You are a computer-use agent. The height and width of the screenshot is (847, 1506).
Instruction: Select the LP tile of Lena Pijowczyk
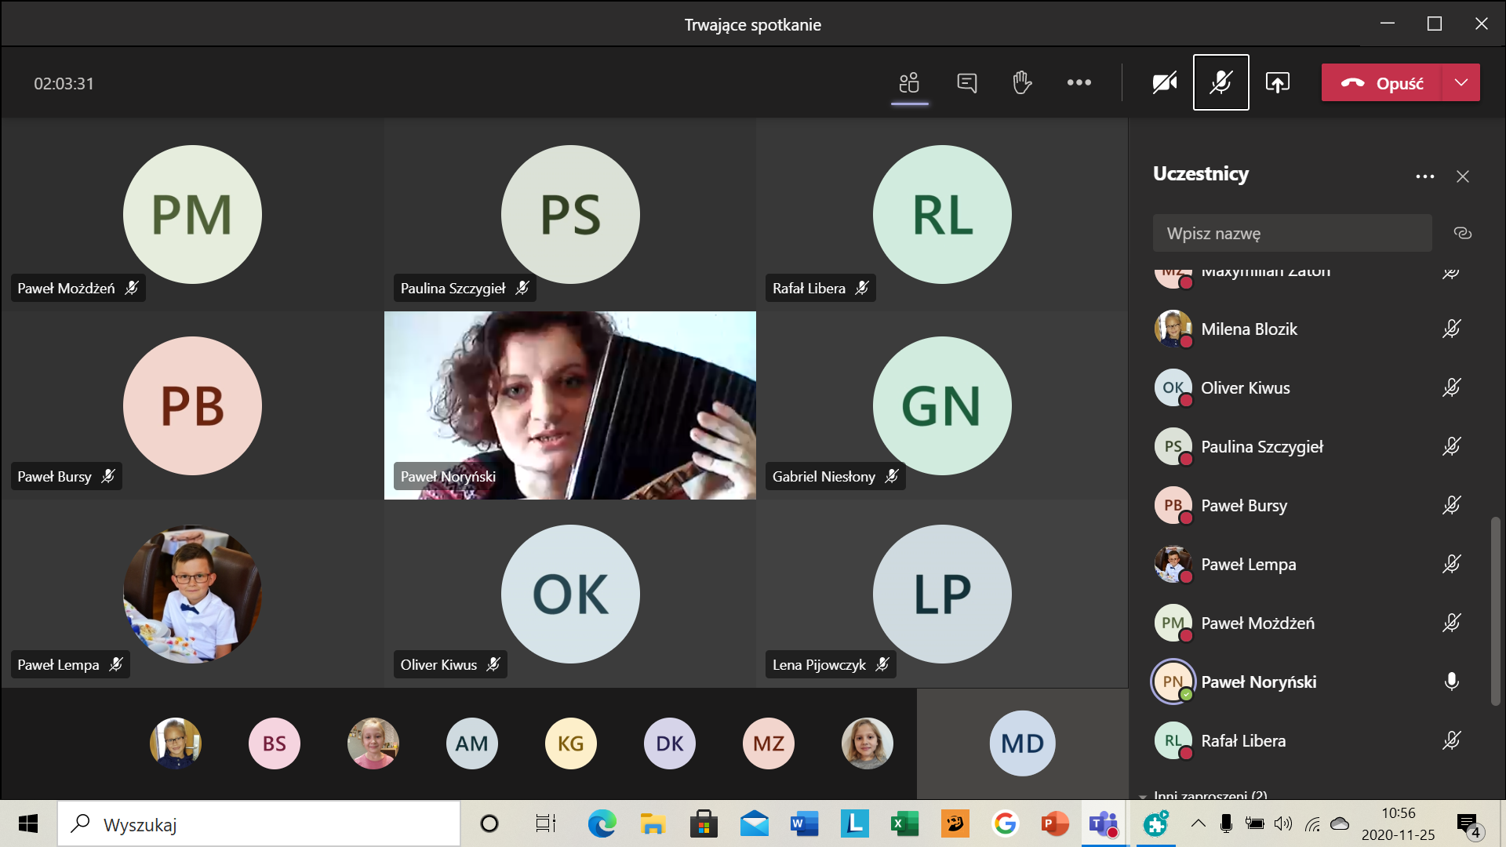(x=942, y=594)
